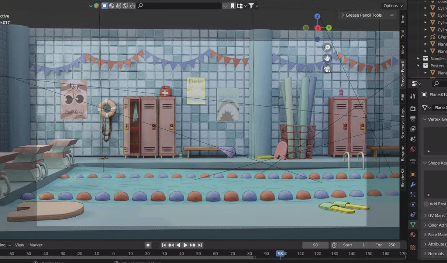The width and height of the screenshot is (447, 263).
Task: Open the Options dropdown in viewport header
Action: [x=393, y=6]
